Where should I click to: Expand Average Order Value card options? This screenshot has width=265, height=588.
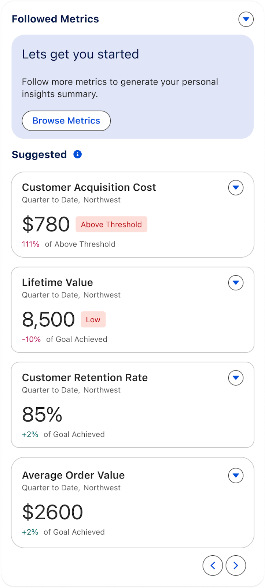236,476
